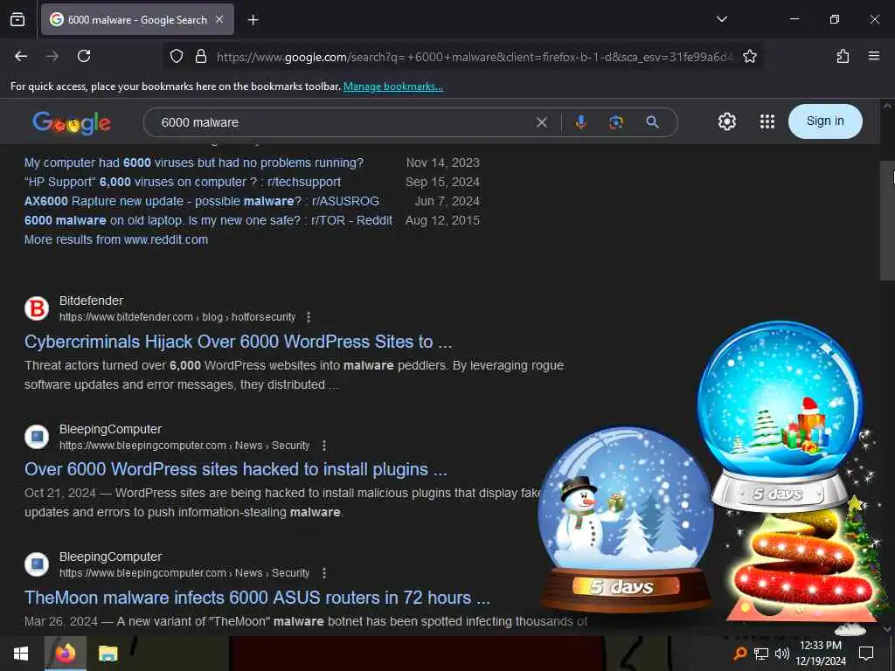Click the gifts snow globe widget
Image resolution: width=895 pixels, height=671 pixels.
click(780, 417)
